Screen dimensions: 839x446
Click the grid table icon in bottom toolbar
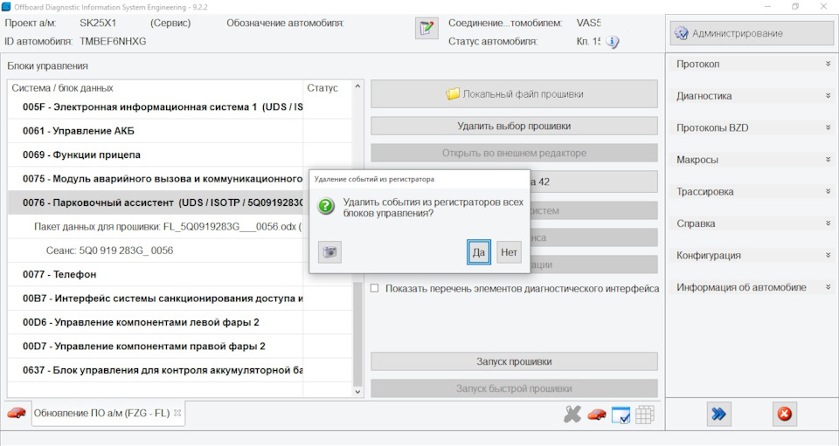(645, 415)
